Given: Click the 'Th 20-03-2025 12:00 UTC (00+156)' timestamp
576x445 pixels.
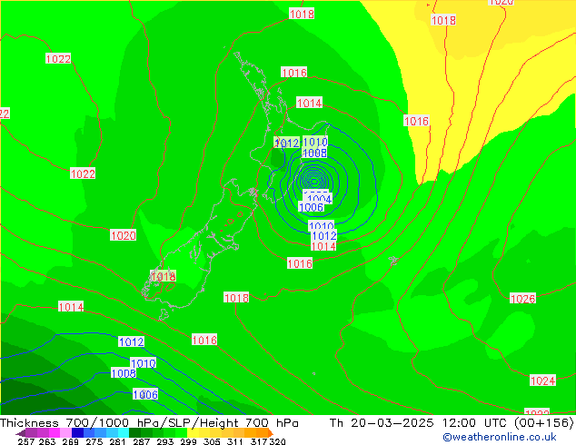Looking at the screenshot, I should 452,423.
